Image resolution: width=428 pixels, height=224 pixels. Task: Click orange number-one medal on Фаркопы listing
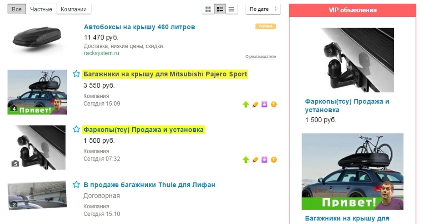pos(274,160)
